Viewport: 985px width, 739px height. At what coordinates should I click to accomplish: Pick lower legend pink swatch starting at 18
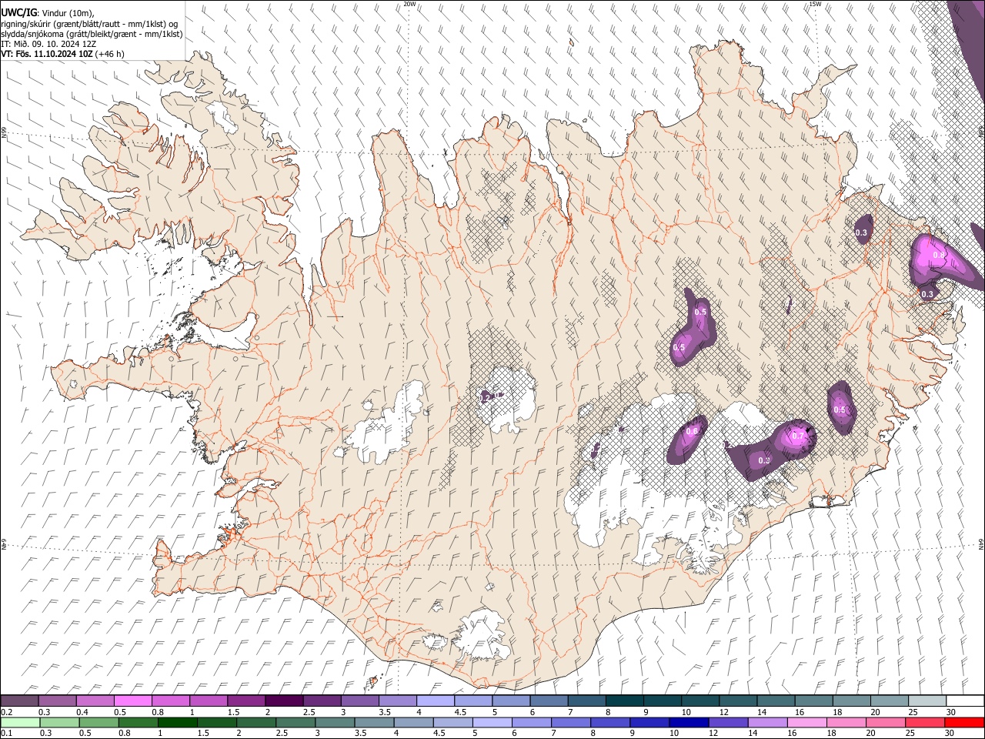point(846,723)
